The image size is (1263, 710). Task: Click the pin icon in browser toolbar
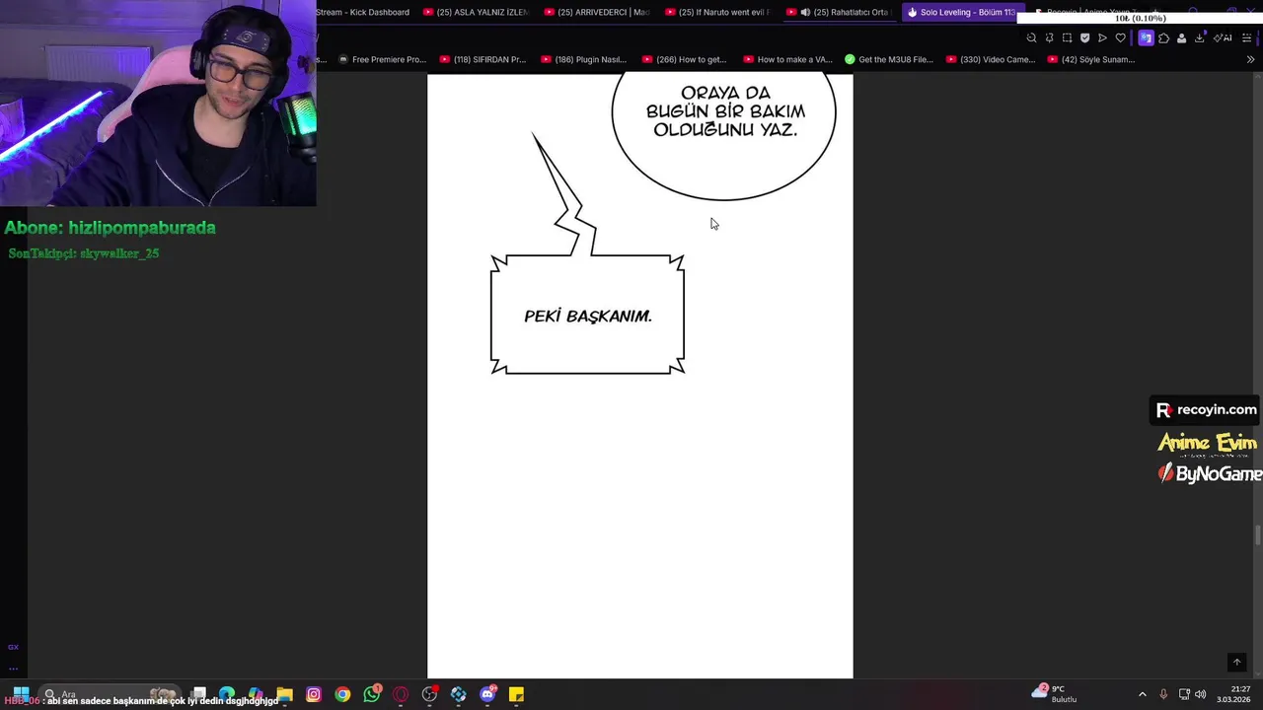(1049, 38)
